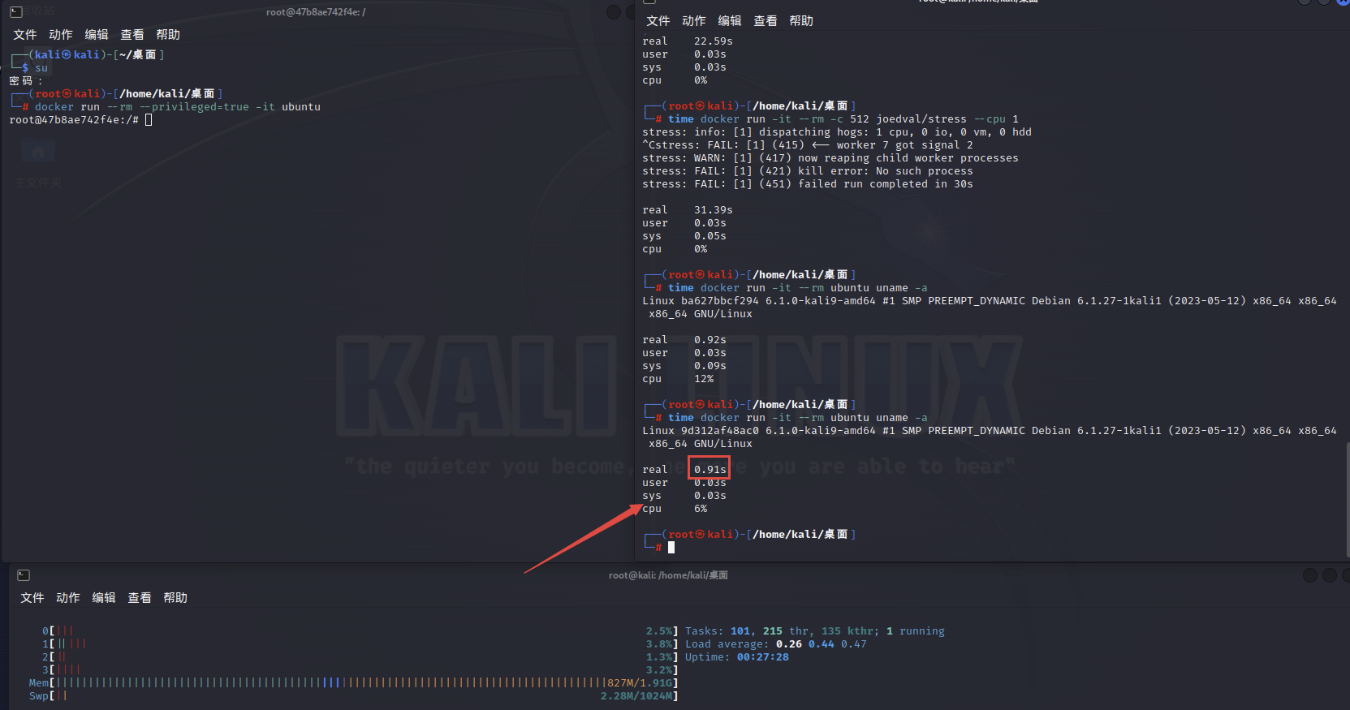The height and width of the screenshot is (710, 1350).
Task: Click the "worker 7 got signal 2" line
Action: pyautogui.click(x=808, y=145)
